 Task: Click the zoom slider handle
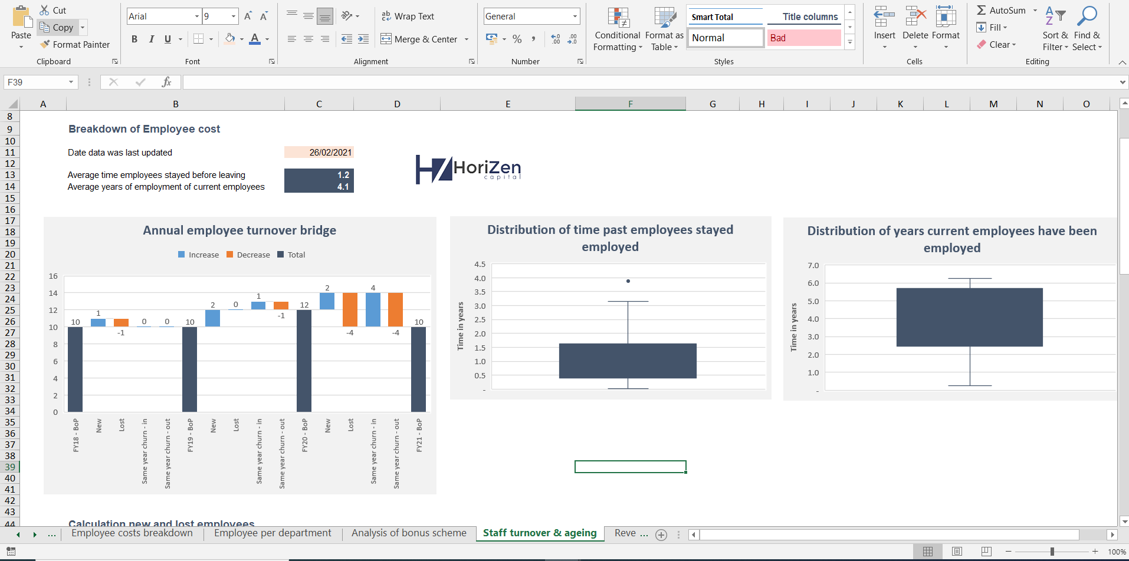click(x=1052, y=552)
